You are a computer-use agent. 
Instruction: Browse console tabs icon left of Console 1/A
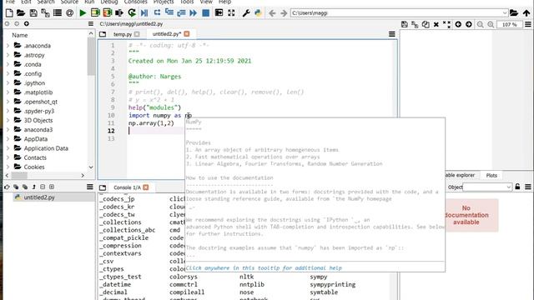point(103,187)
